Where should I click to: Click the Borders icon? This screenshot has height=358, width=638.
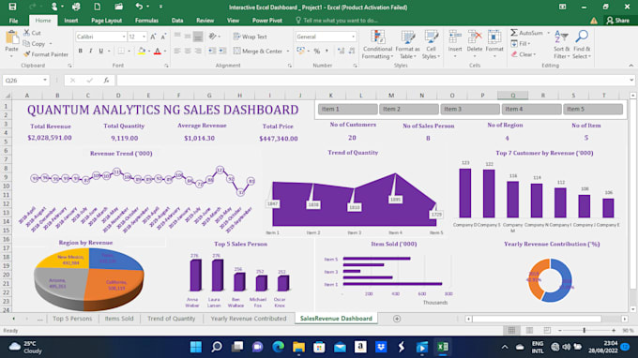coord(121,51)
